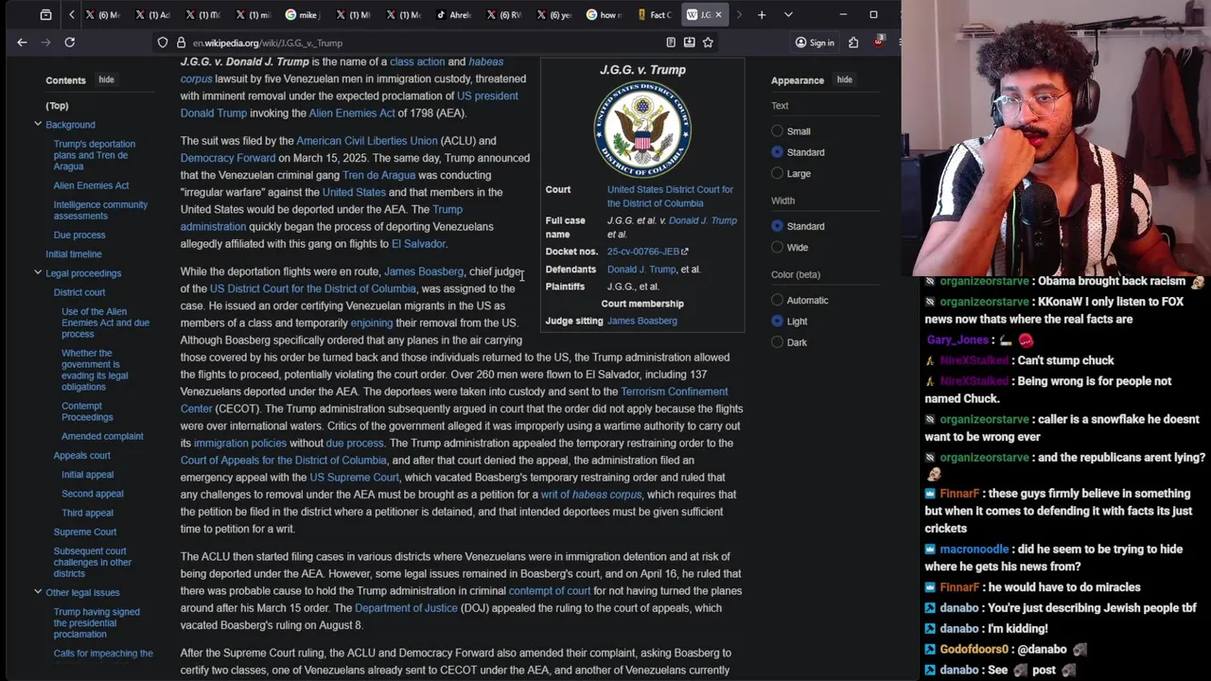Click the site security padlock icon
The image size is (1211, 681).
[181, 43]
